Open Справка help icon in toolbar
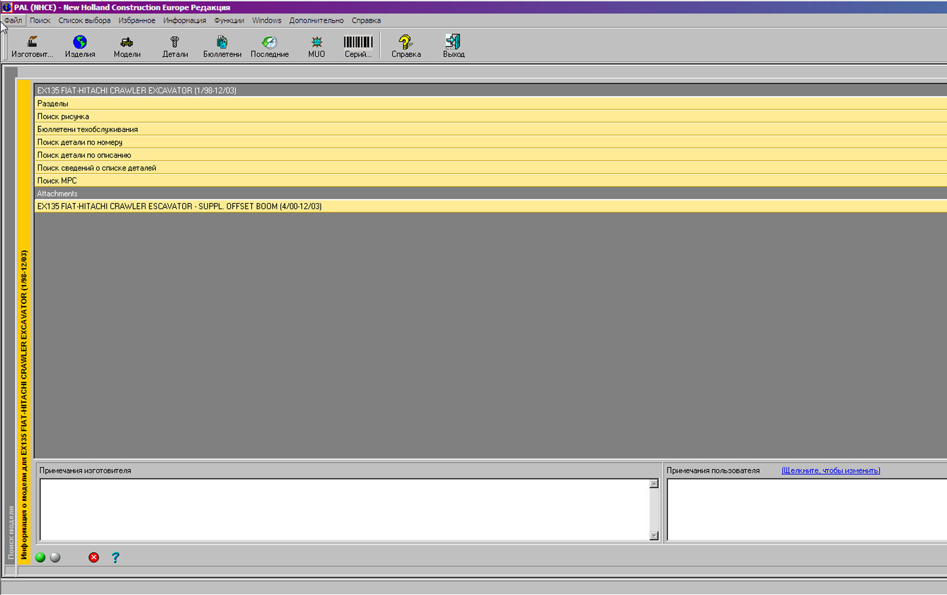This screenshot has height=595, width=947. tap(406, 46)
